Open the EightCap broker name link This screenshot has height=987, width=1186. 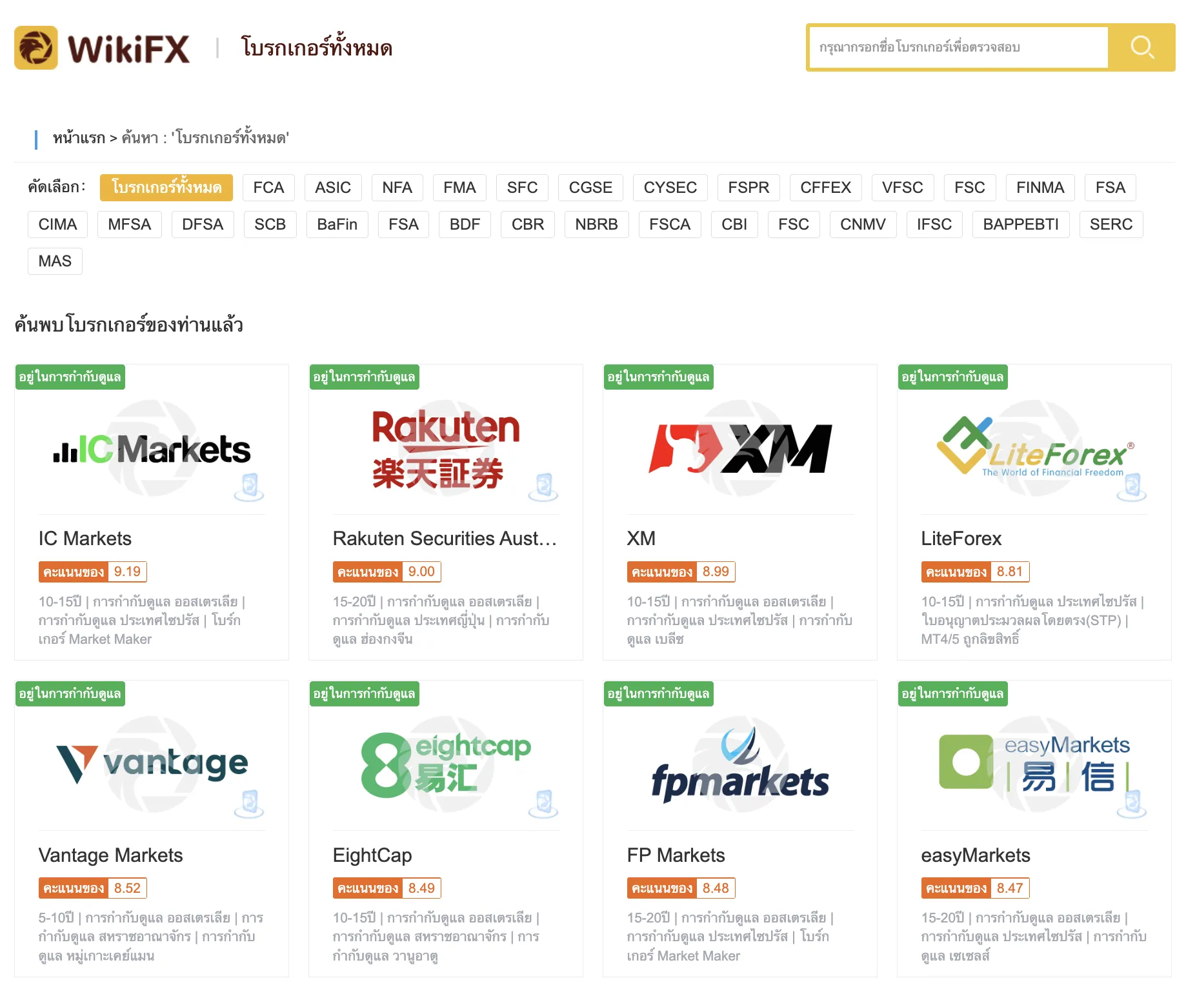click(372, 855)
